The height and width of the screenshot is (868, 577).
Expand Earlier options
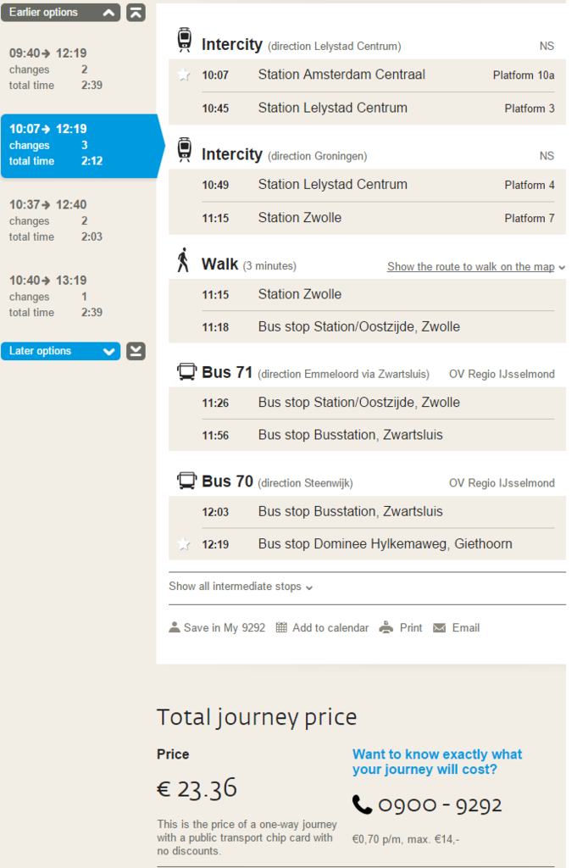click(x=60, y=13)
